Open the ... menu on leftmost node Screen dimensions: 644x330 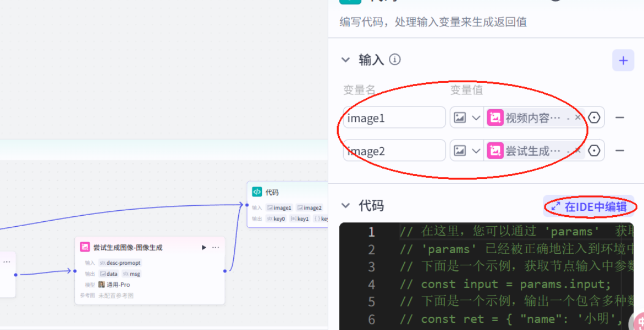(x=7, y=262)
